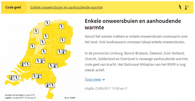Click storm and heat icons in Overijssel
The width and height of the screenshot is (195, 101).
62,52
